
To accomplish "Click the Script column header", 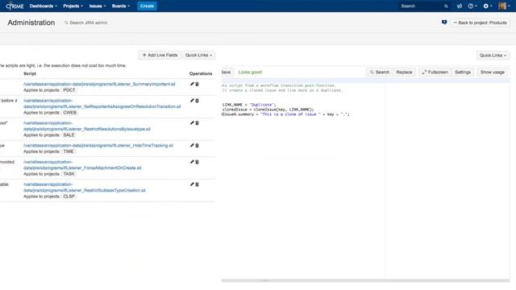I will point(30,73).
